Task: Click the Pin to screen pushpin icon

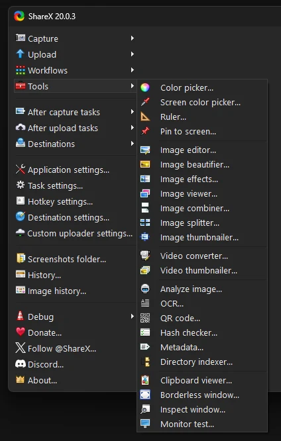Action: (145, 131)
